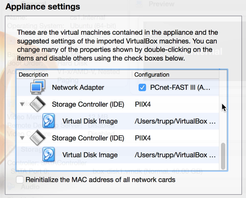Enable Reinitialize the MAC address checkbox
This screenshot has width=246, height=198.
click(x=20, y=180)
